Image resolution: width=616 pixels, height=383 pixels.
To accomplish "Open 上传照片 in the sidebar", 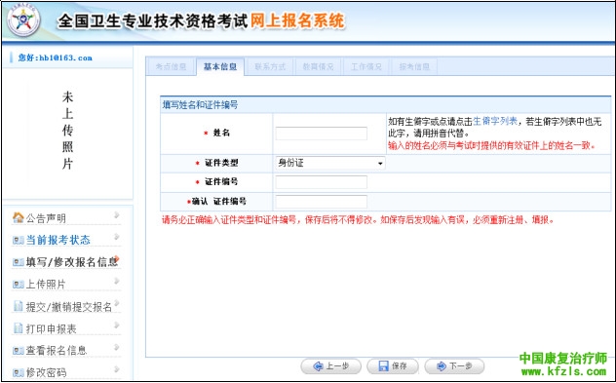I will click(x=46, y=284).
